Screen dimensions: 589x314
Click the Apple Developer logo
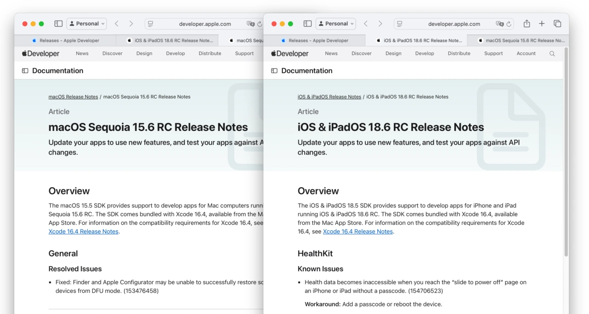pos(290,53)
